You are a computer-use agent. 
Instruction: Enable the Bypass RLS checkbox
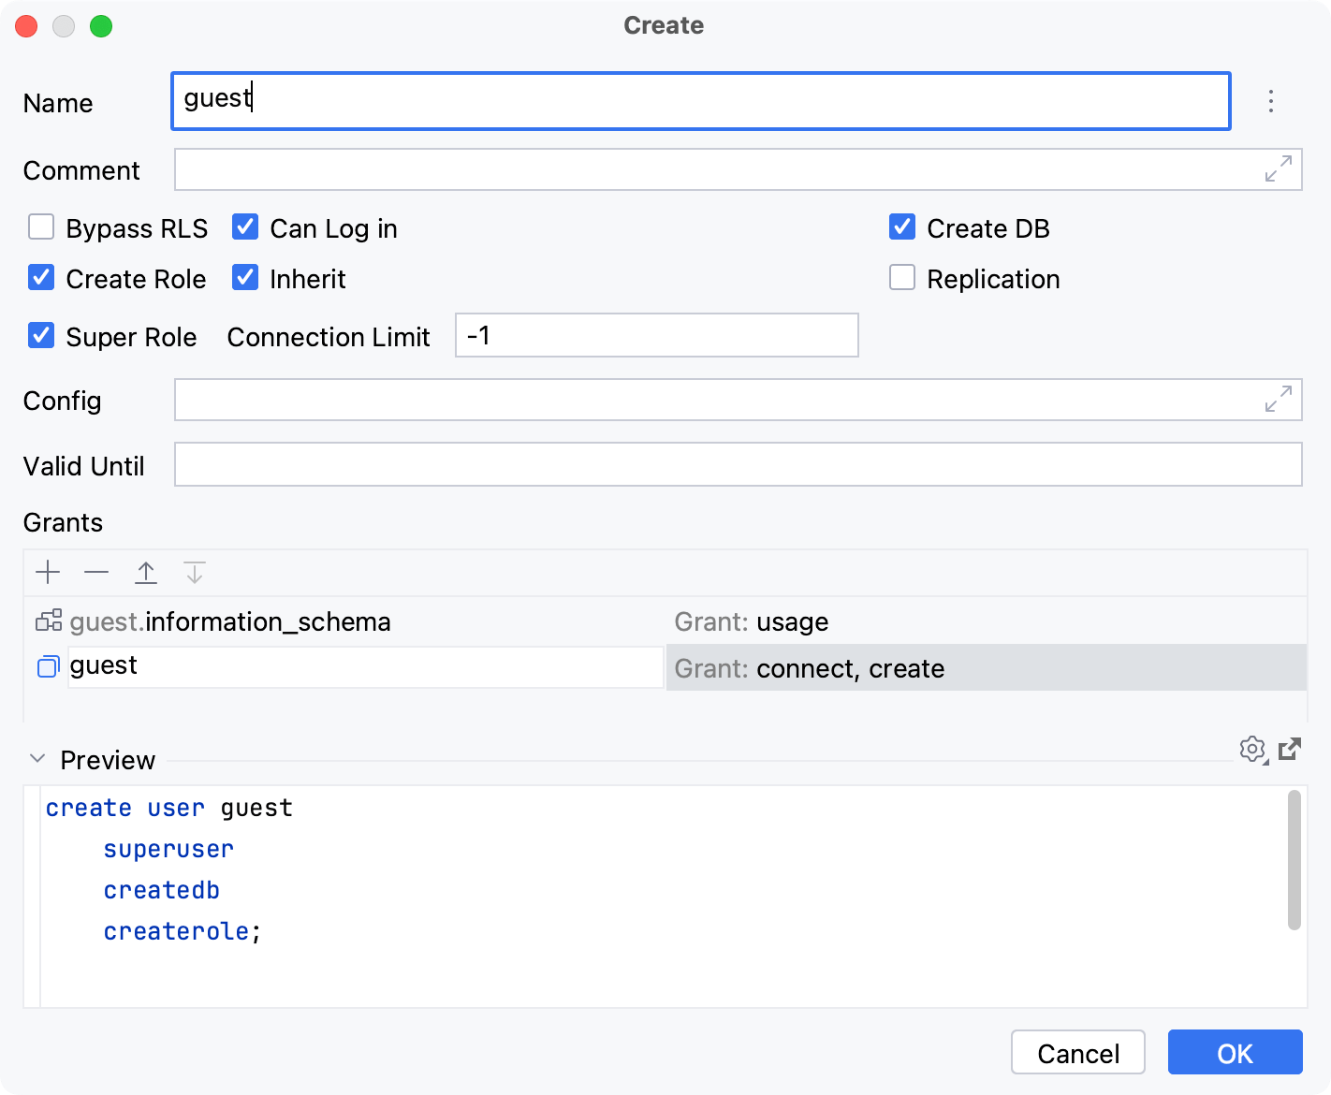click(x=41, y=226)
